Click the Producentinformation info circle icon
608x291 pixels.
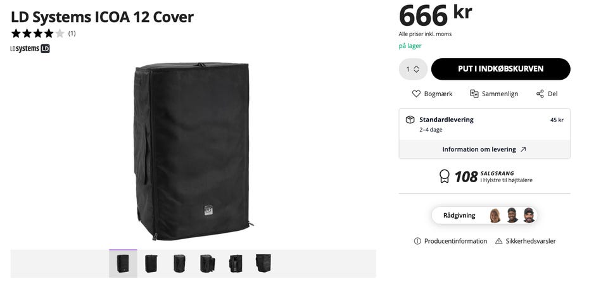tap(417, 241)
